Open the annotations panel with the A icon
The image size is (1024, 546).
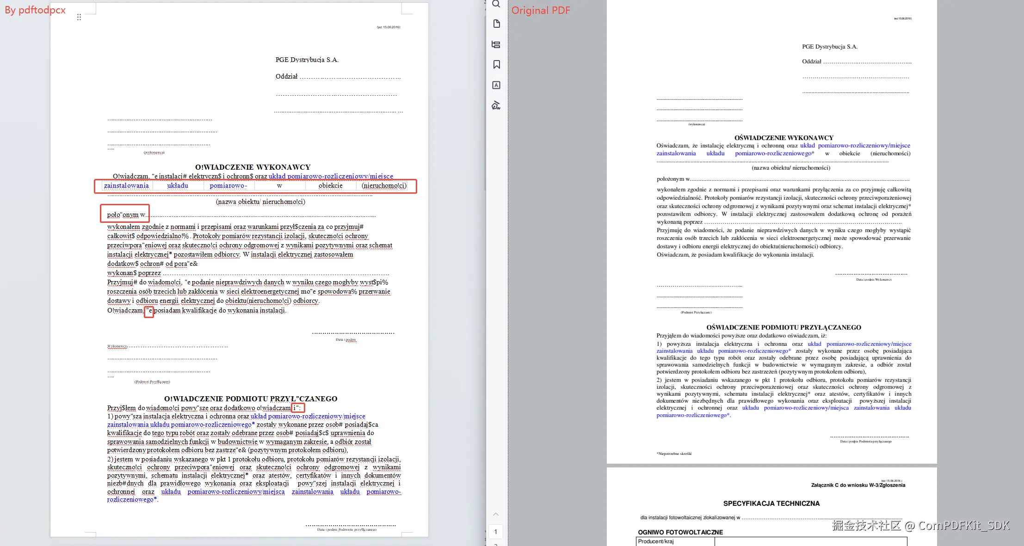(496, 85)
